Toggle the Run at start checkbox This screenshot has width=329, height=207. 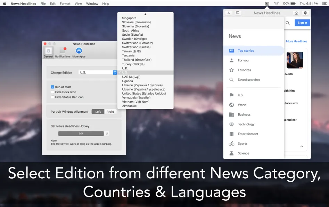point(52,87)
